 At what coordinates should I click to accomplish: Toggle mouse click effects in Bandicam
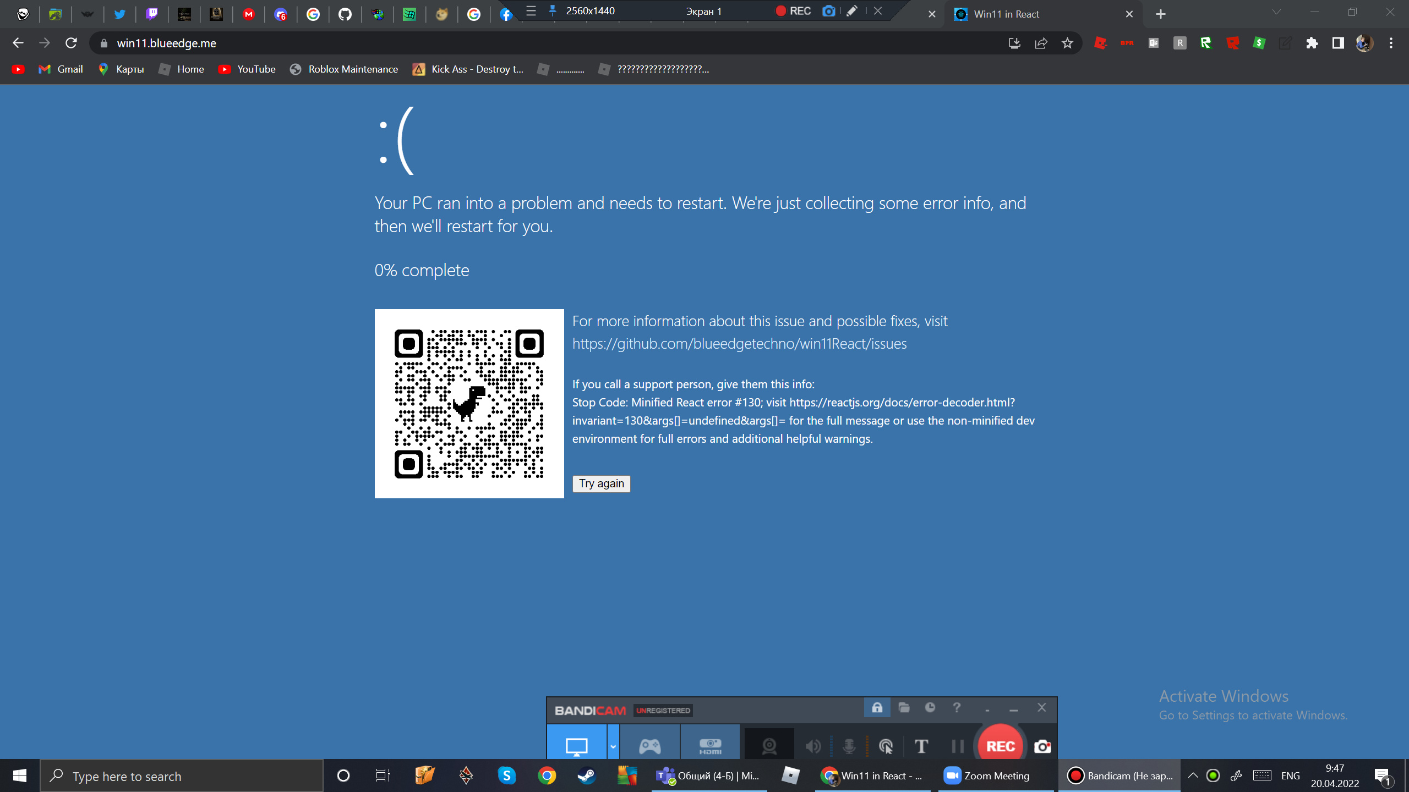click(x=887, y=746)
